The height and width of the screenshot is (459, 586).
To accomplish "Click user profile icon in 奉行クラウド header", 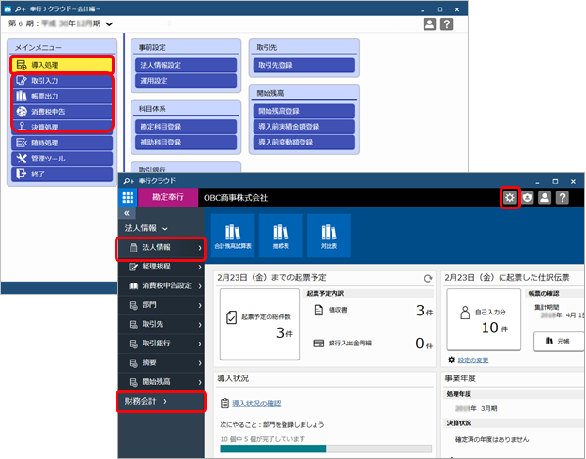I will click(x=545, y=197).
